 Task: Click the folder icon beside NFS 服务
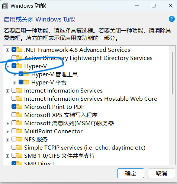(19, 139)
